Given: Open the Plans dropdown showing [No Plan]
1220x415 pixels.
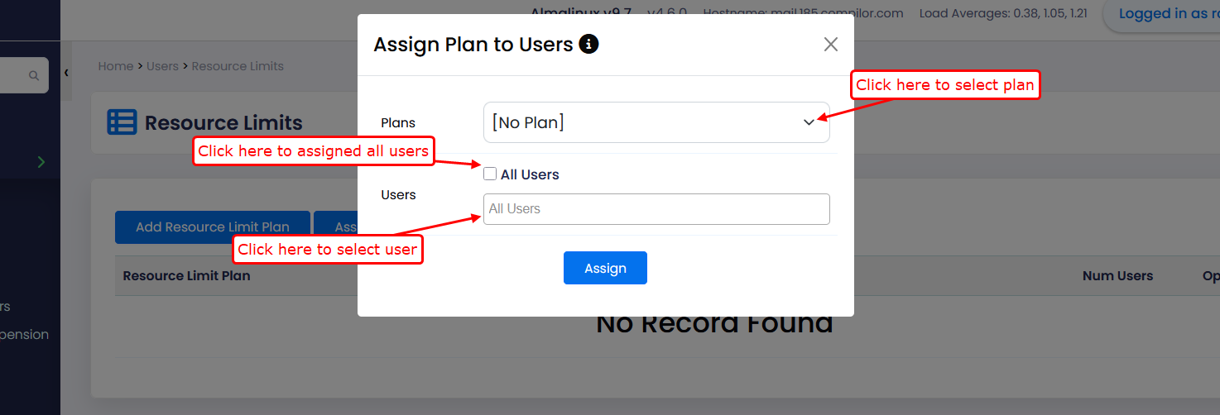Looking at the screenshot, I should [656, 122].
